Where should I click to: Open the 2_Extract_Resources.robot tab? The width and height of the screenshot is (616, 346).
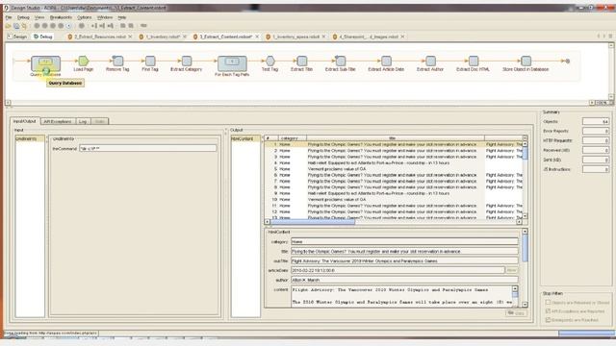[x=100, y=37]
